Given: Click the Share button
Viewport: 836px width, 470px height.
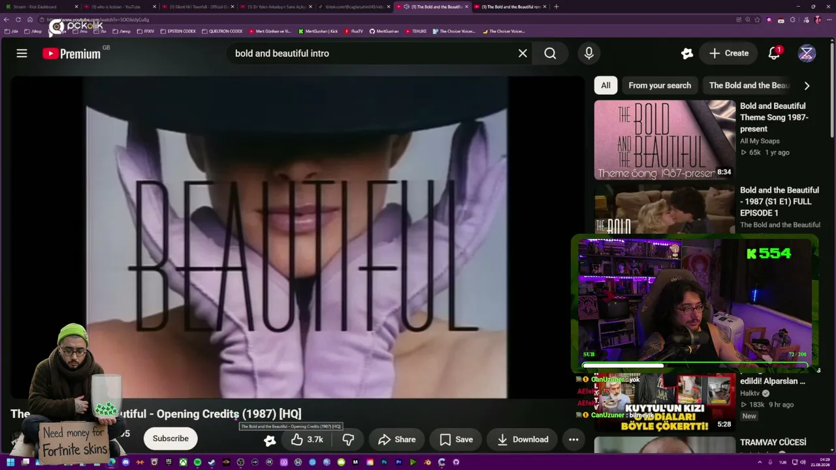Looking at the screenshot, I should pyautogui.click(x=396, y=439).
